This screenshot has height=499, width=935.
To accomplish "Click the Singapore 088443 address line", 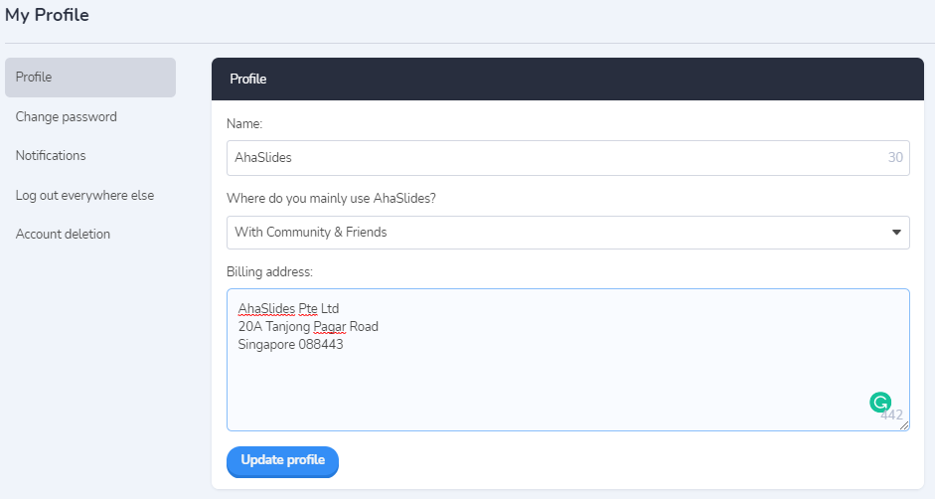I will pos(290,344).
